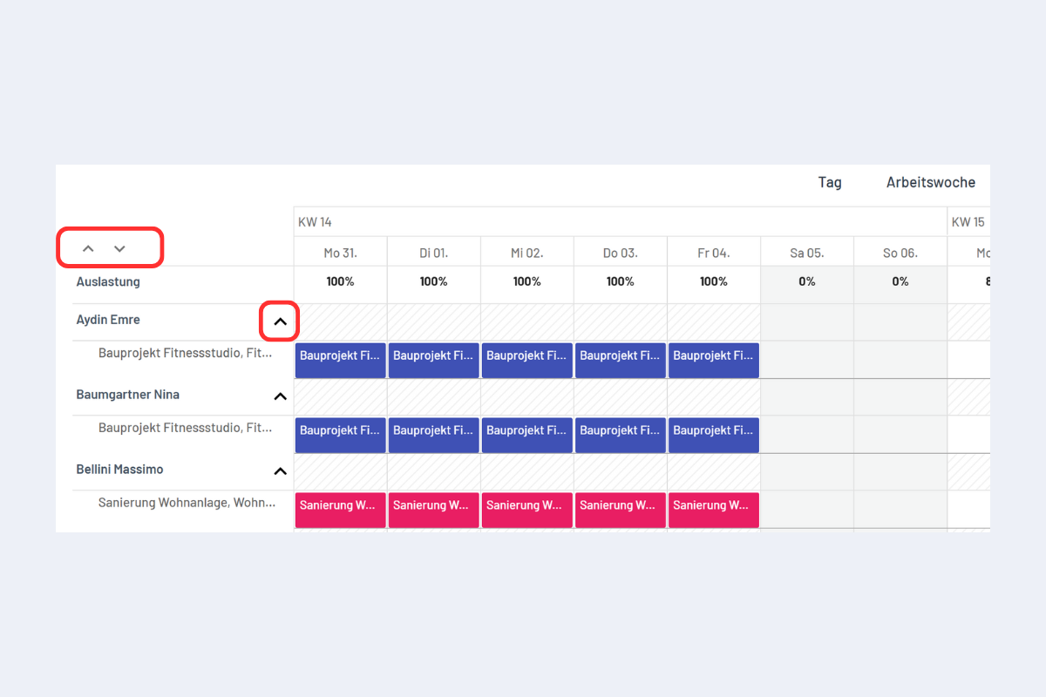Select the Bellini Massimo employee name
1046x697 pixels.
119,470
